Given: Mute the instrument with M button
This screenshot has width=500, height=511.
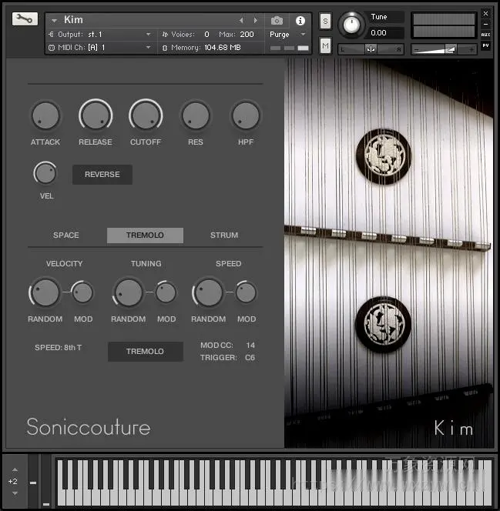Looking at the screenshot, I should click(x=325, y=46).
